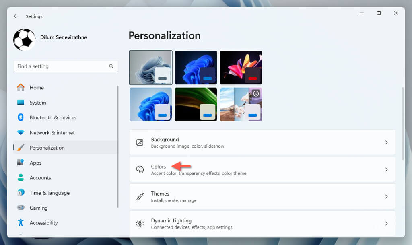Click the Settings title text
This screenshot has height=245, width=412.
(34, 16)
